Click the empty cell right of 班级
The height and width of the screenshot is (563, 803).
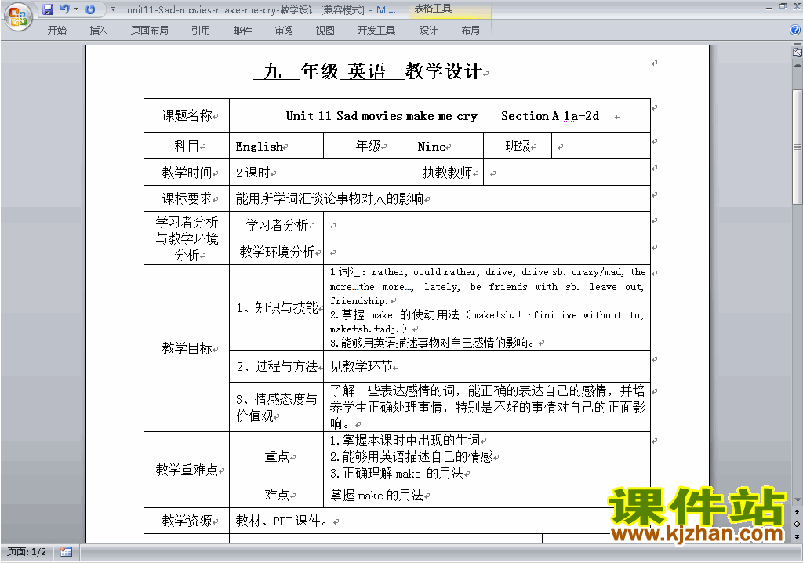[601, 146]
